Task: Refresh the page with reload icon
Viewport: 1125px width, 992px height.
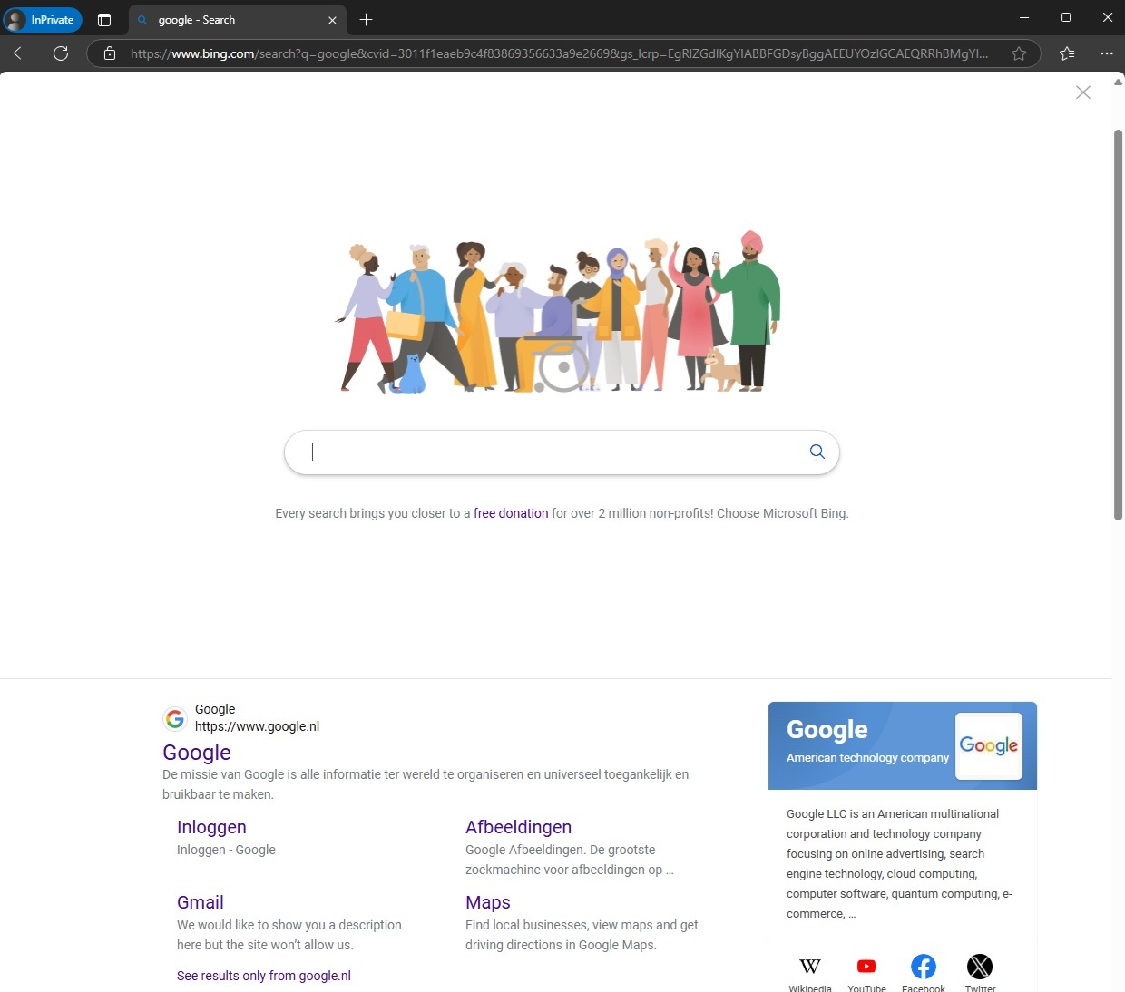Action: coord(61,53)
